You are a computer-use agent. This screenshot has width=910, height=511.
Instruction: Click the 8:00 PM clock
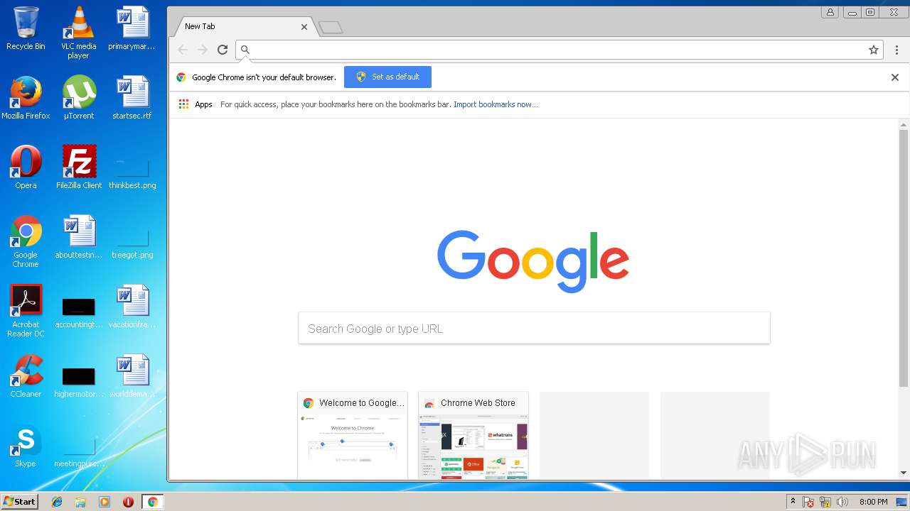(x=873, y=502)
